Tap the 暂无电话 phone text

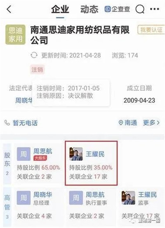[x=25, y=123]
